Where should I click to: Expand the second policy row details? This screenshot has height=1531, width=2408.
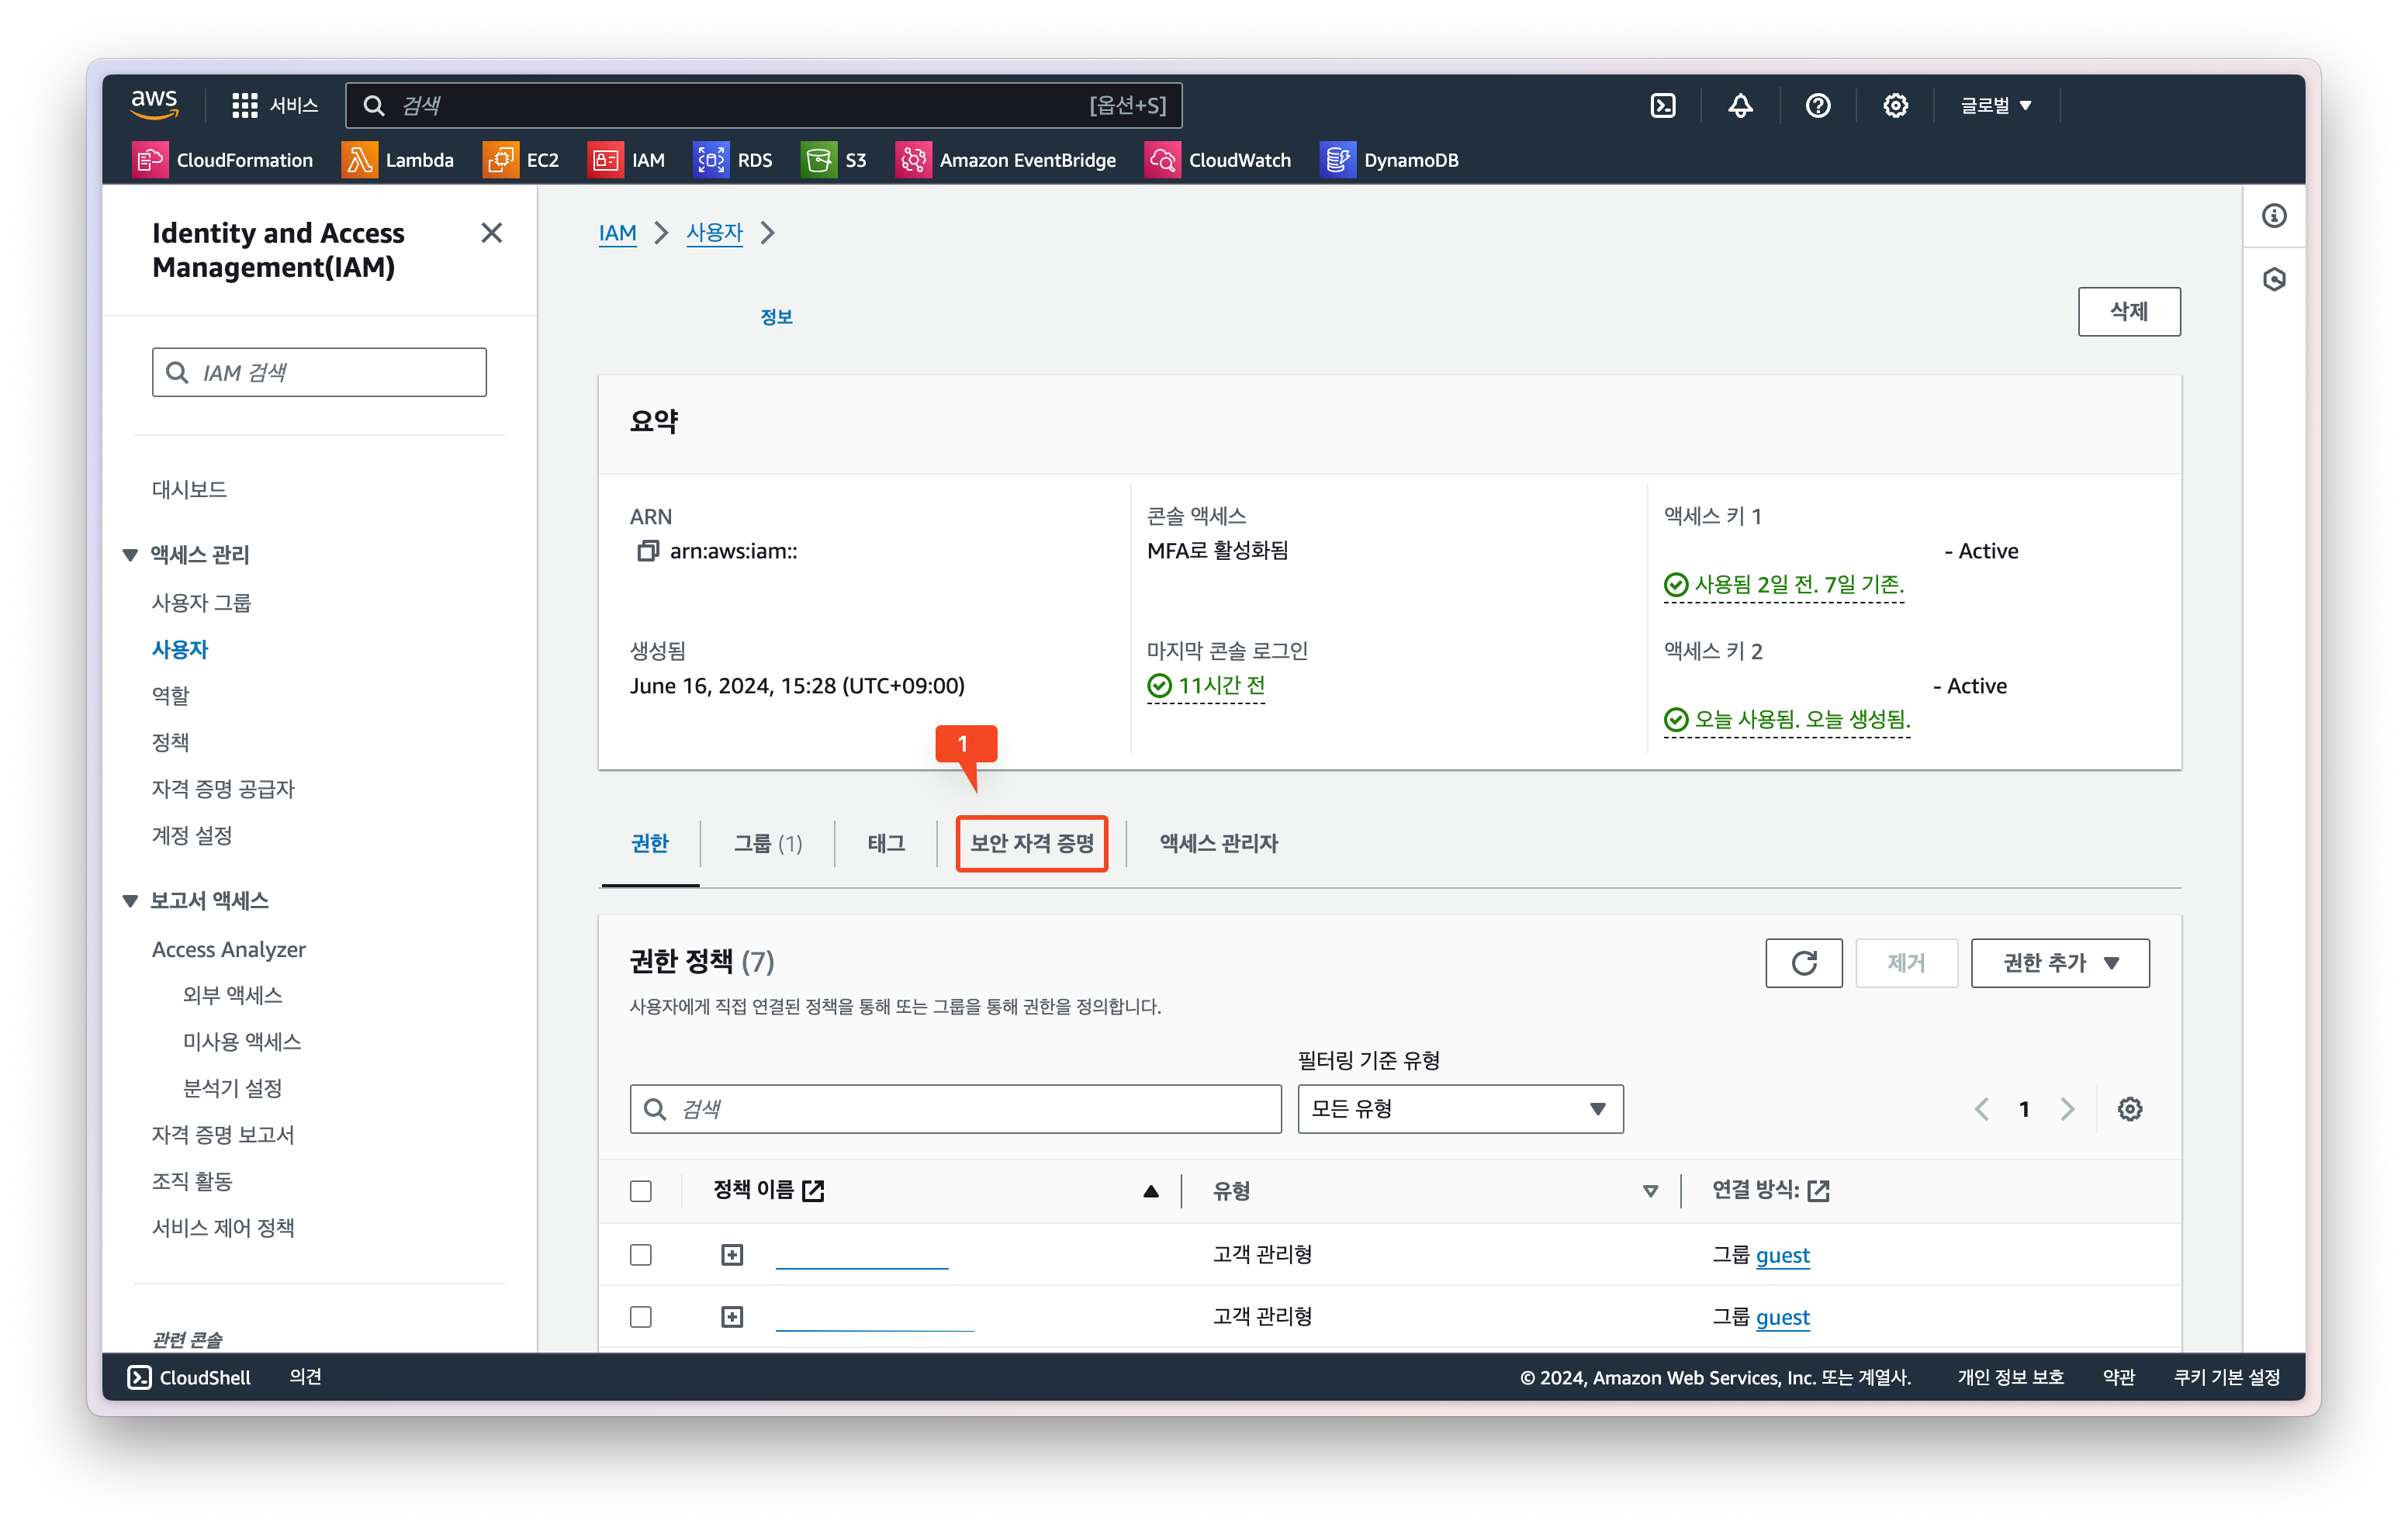point(732,1316)
